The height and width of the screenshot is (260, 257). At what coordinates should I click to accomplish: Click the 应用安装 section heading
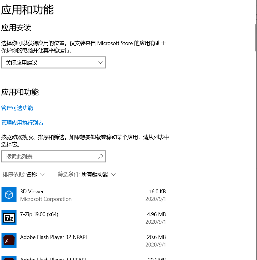16,28
